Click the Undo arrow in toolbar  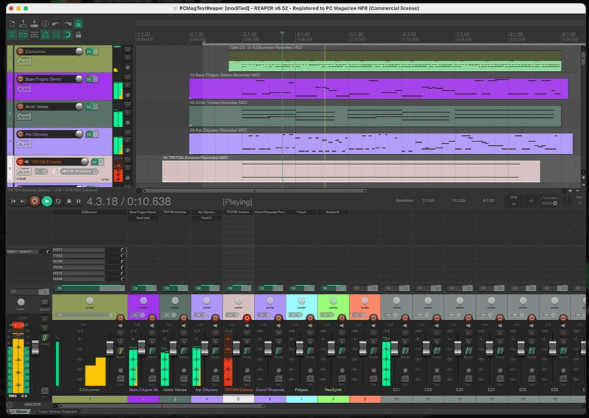[57, 23]
